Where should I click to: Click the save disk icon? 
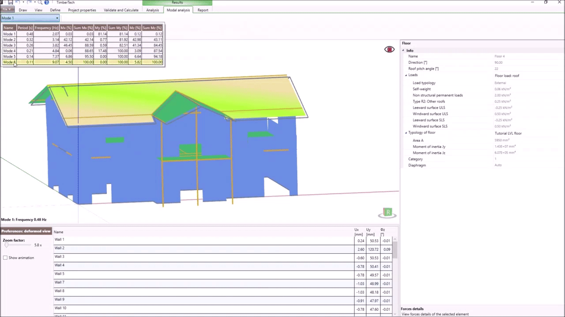(x=10, y=3)
